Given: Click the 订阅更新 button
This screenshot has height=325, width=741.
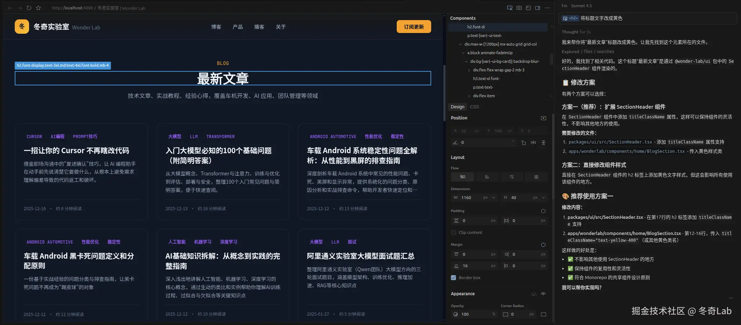Looking at the screenshot, I should (414, 26).
